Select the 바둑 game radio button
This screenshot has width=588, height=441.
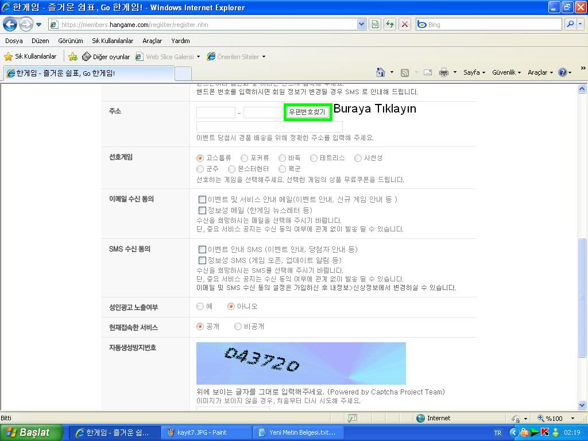(x=283, y=158)
